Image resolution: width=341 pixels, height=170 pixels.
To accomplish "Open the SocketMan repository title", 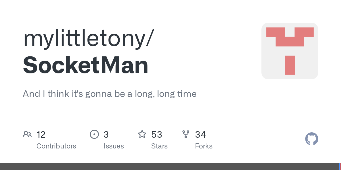I will [86, 65].
